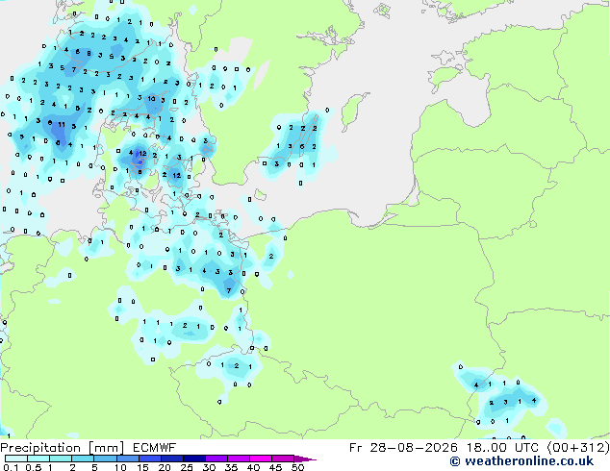Viewport: 610px width, 471px height.
Task: Select the legend swatch between 2 and 5
Action: [83, 459]
